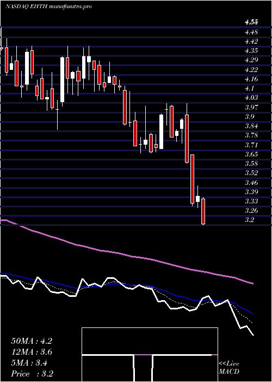Click the 4.22 price axis label
The width and height of the screenshot is (272, 382).
(251, 70)
